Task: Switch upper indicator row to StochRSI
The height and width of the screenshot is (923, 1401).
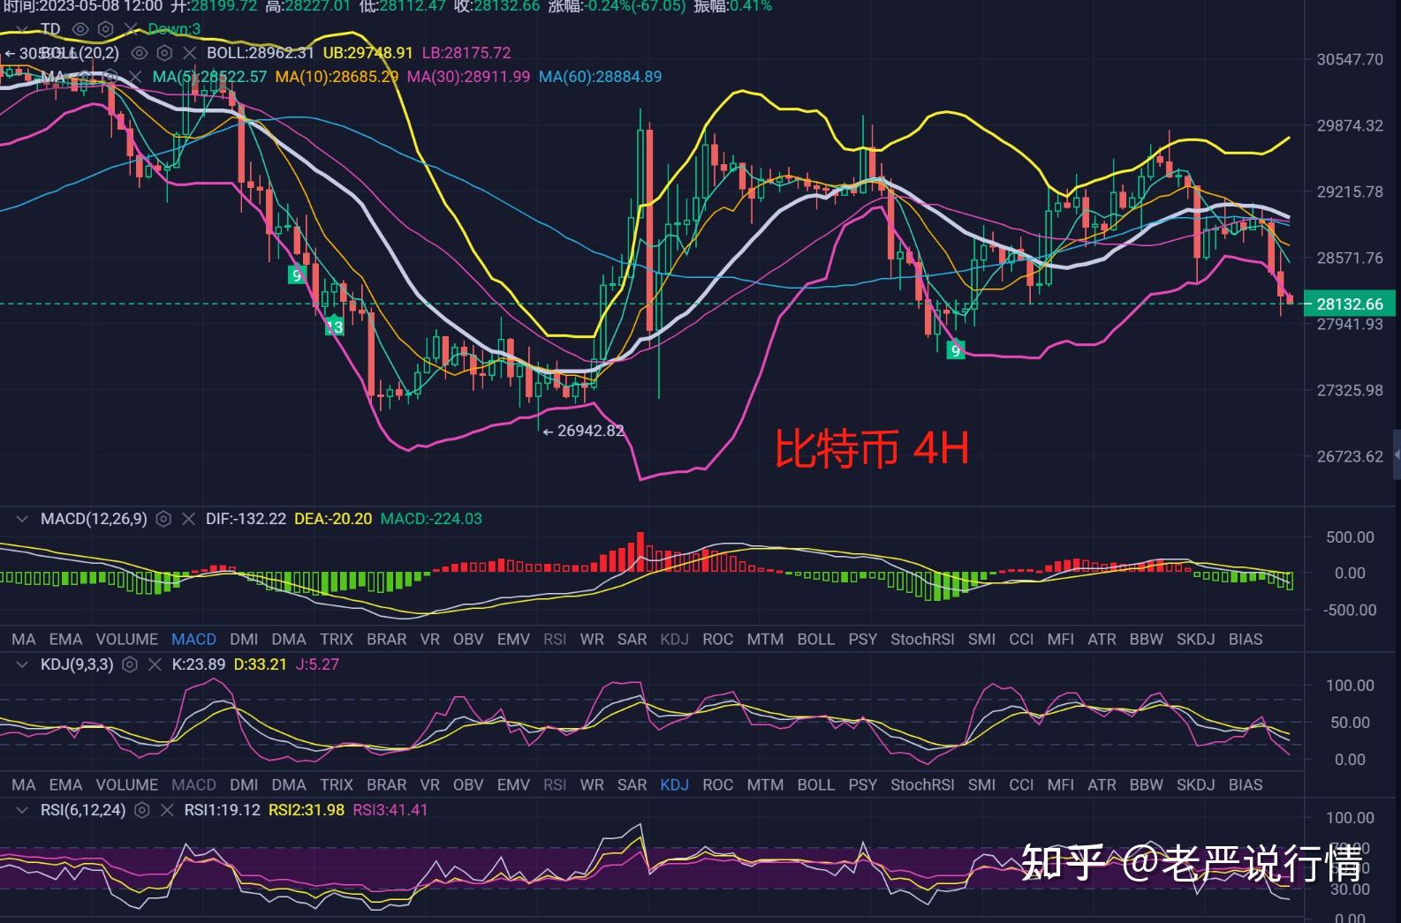Action: (x=922, y=639)
